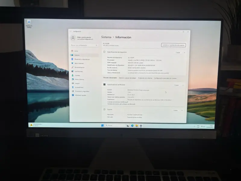
Task: Click the user account avatar picture
Action: pyautogui.click(x=73, y=38)
